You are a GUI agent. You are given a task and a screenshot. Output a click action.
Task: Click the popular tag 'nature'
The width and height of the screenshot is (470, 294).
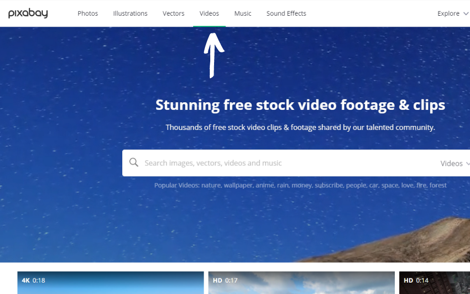coord(211,185)
